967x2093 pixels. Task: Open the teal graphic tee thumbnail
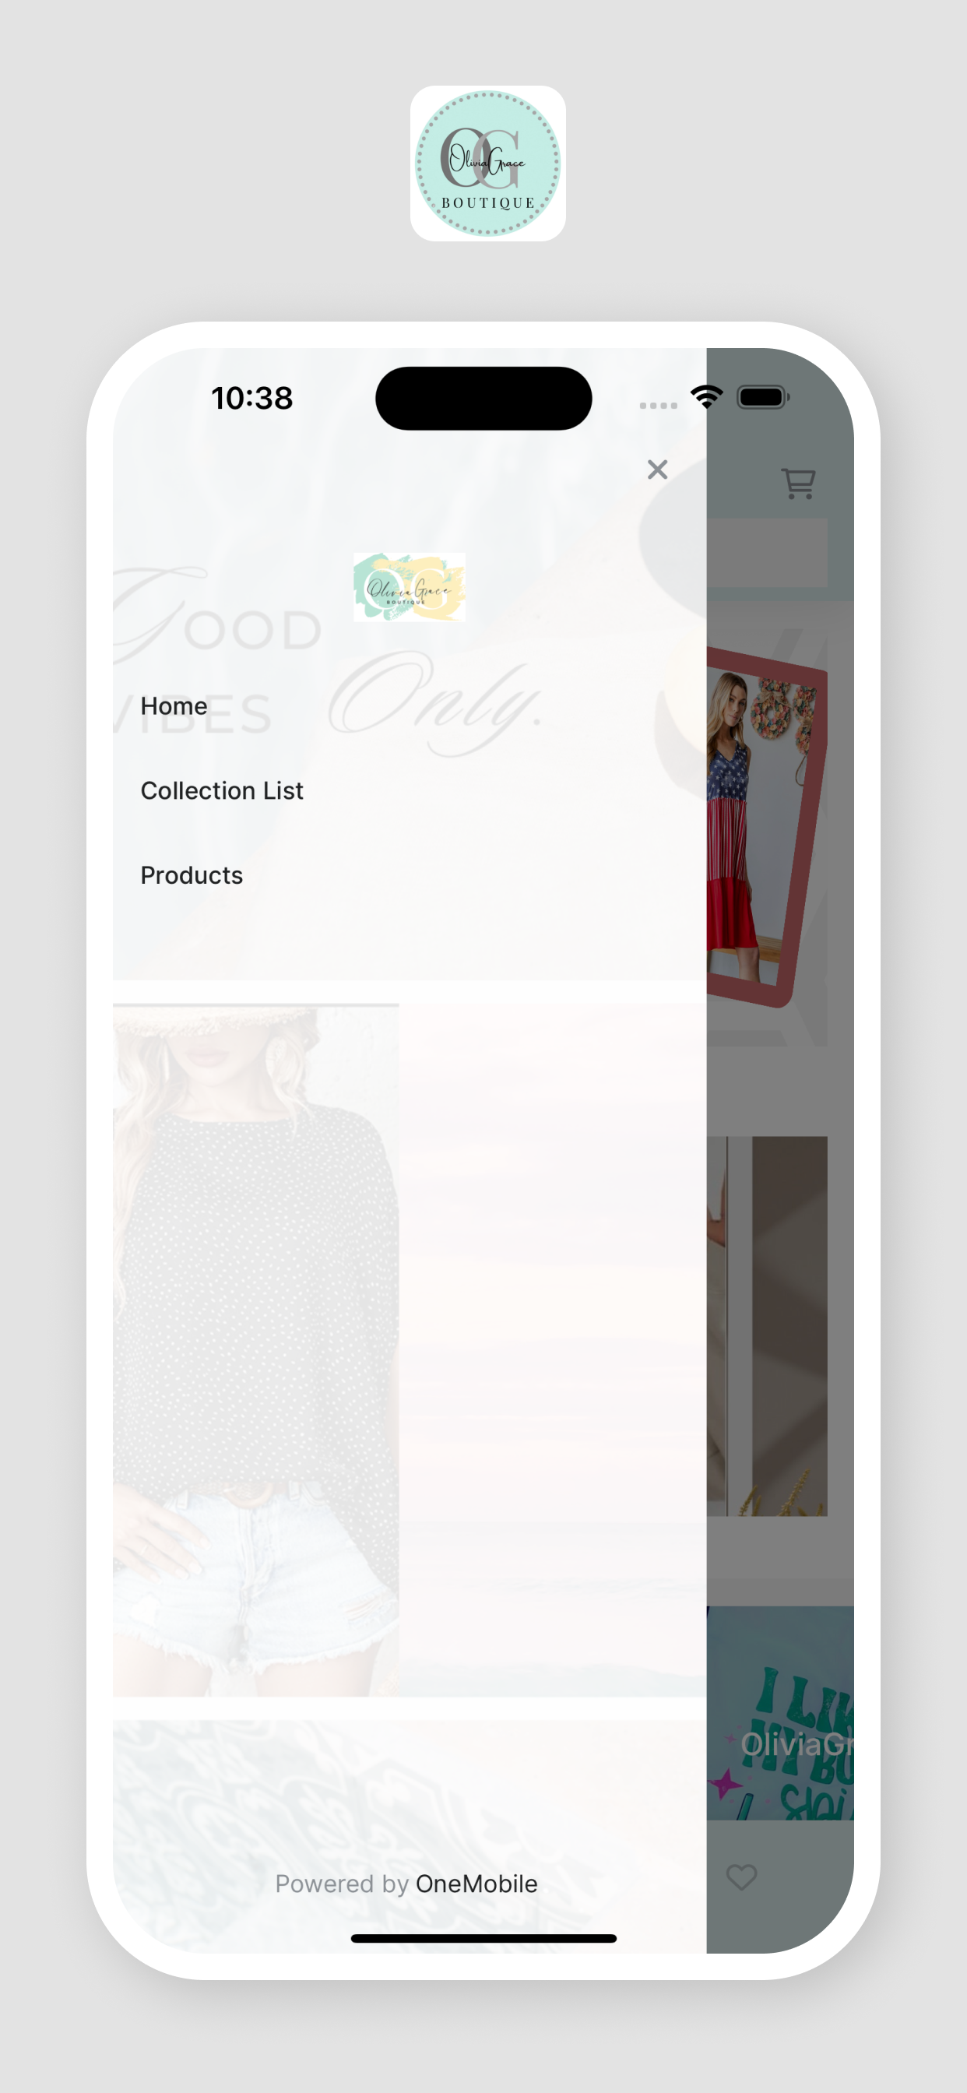pyautogui.click(x=780, y=1713)
